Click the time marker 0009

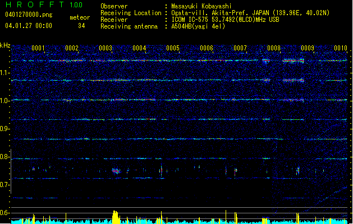tap(308, 48)
